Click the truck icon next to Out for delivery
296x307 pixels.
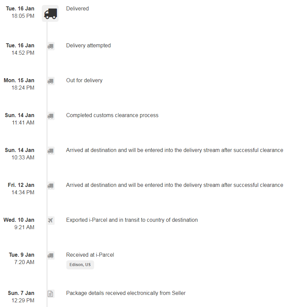pyautogui.click(x=51, y=81)
